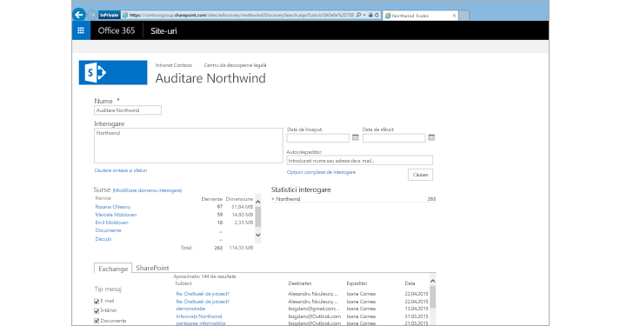Expand the Northwind query statistics entry
620x326 pixels.
273,199
